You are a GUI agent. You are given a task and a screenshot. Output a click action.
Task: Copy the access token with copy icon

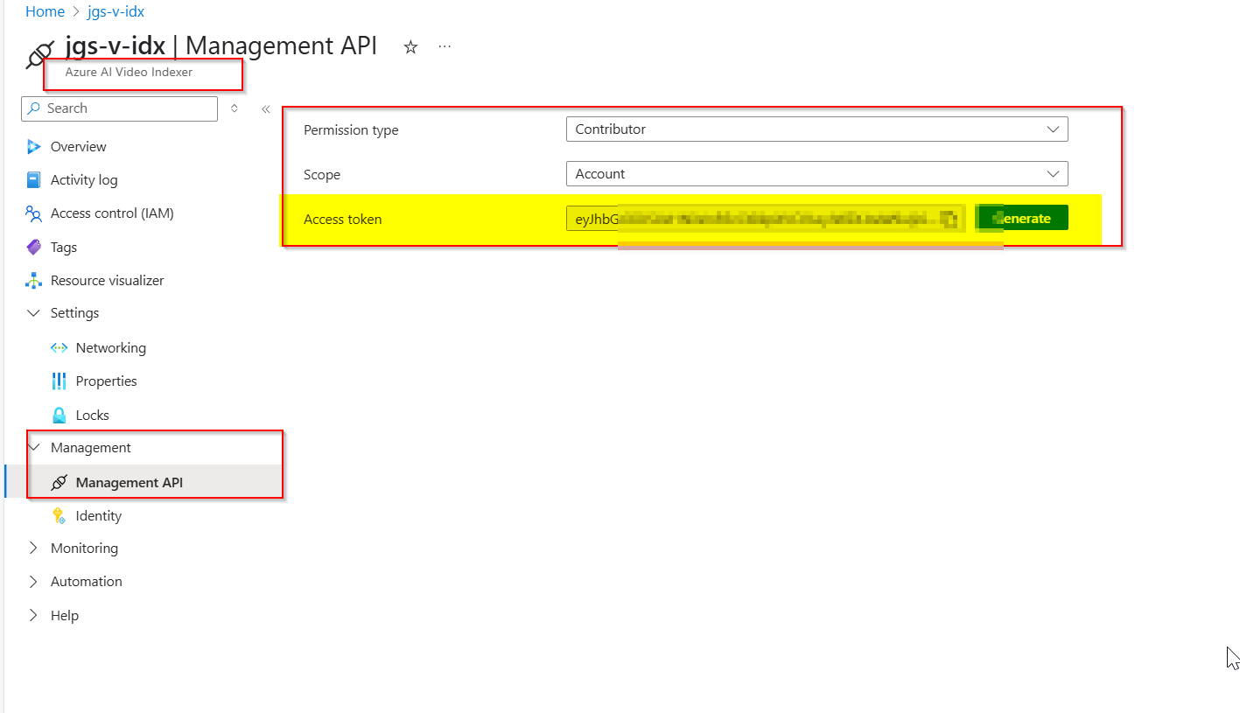(x=948, y=219)
